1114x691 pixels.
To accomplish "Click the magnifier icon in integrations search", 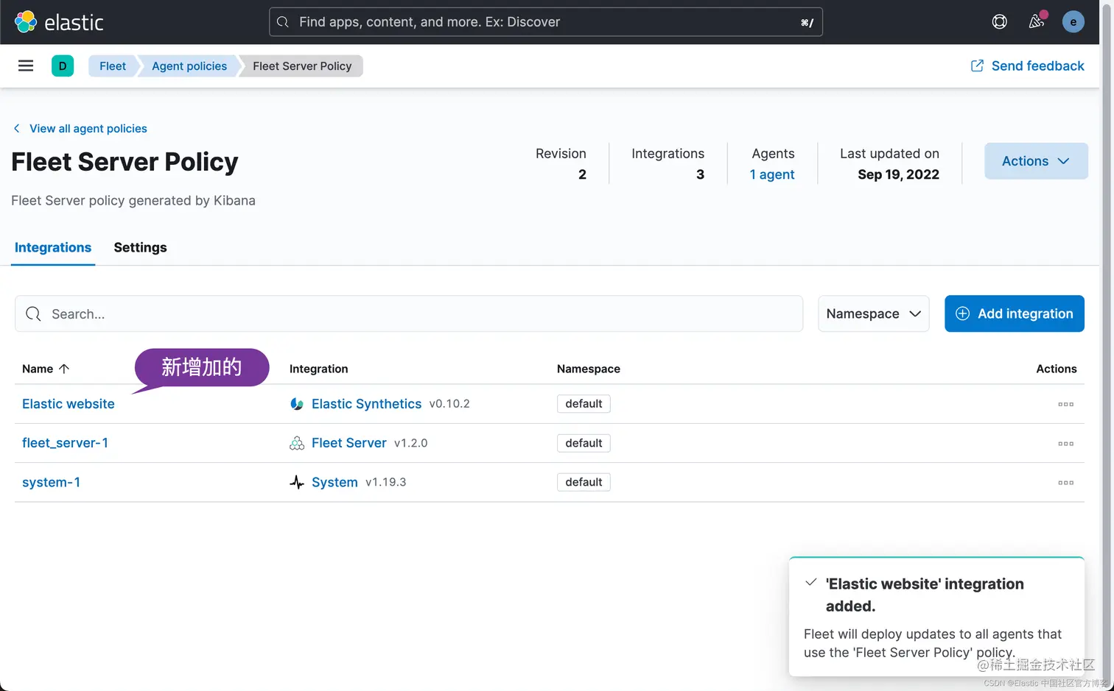I will pyautogui.click(x=33, y=314).
